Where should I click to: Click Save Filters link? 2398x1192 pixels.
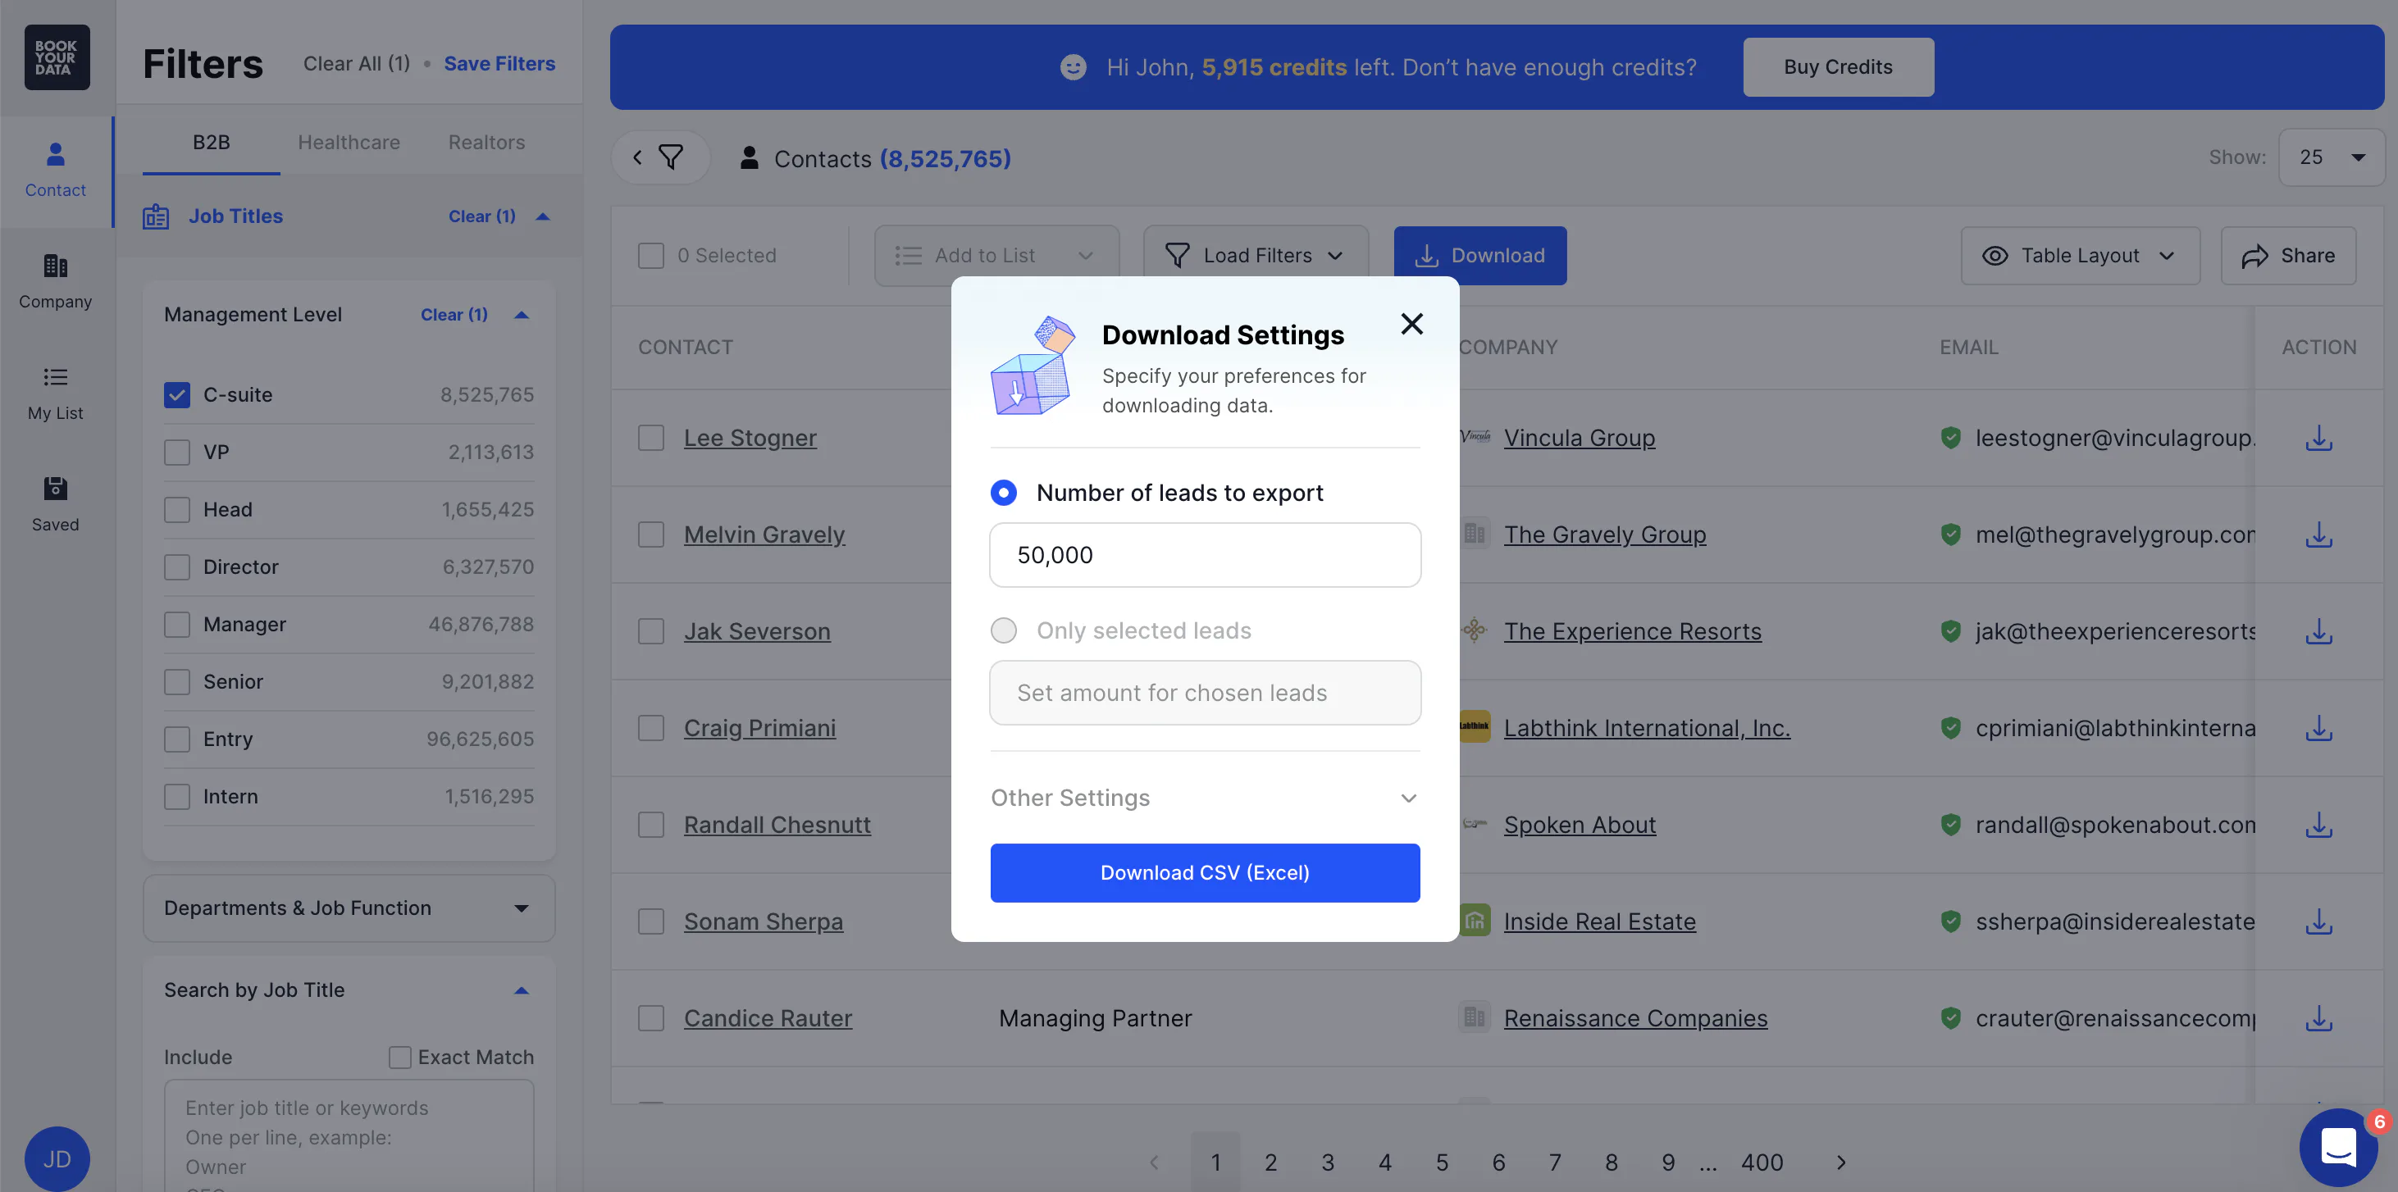[499, 63]
